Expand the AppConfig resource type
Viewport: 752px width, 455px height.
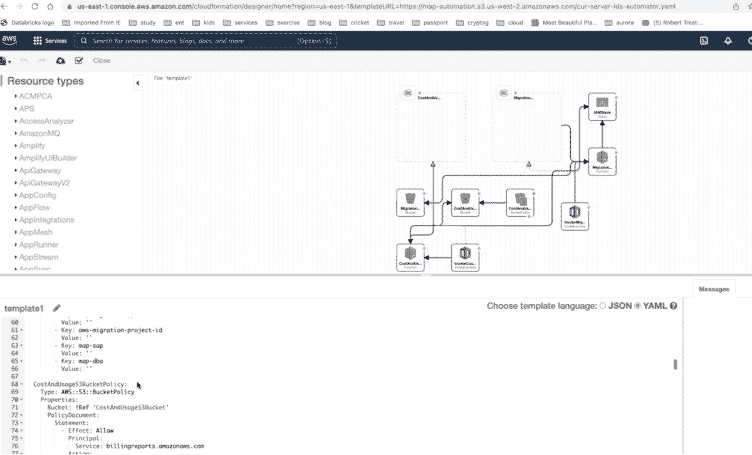point(38,196)
